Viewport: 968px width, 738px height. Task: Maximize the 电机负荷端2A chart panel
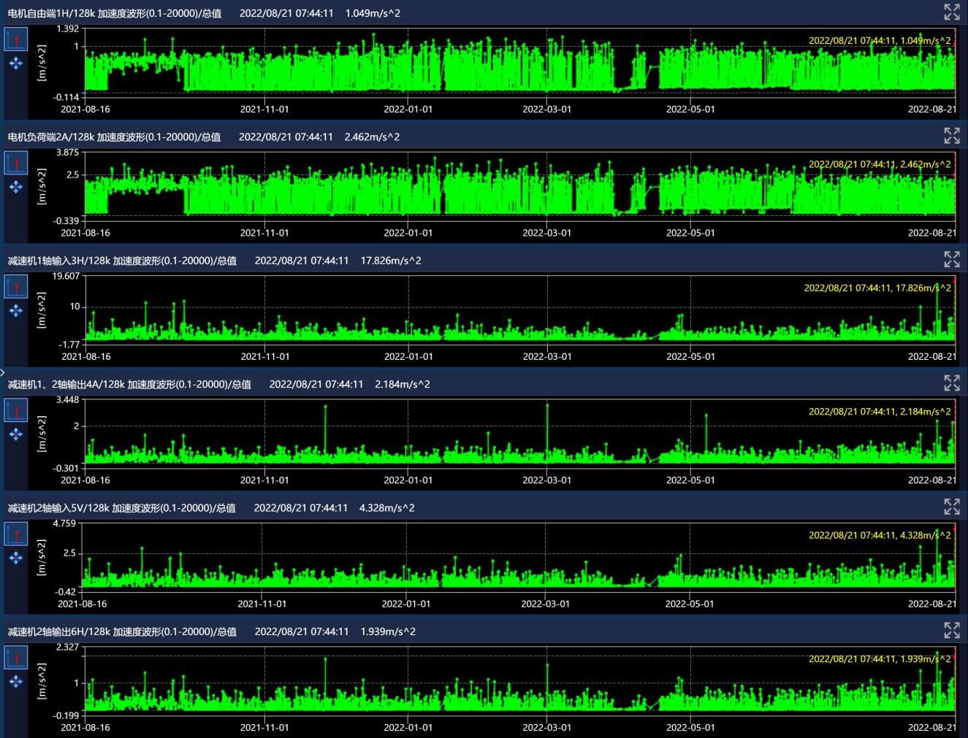[951, 136]
